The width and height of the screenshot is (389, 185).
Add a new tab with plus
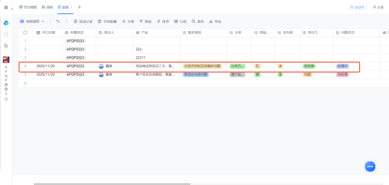tap(79, 7)
